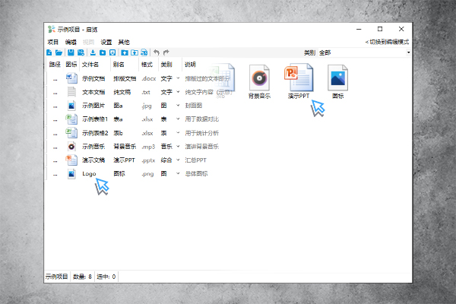Click the music disc icon in 示例音乐 row
The height and width of the screenshot is (304, 456).
pyautogui.click(x=71, y=147)
